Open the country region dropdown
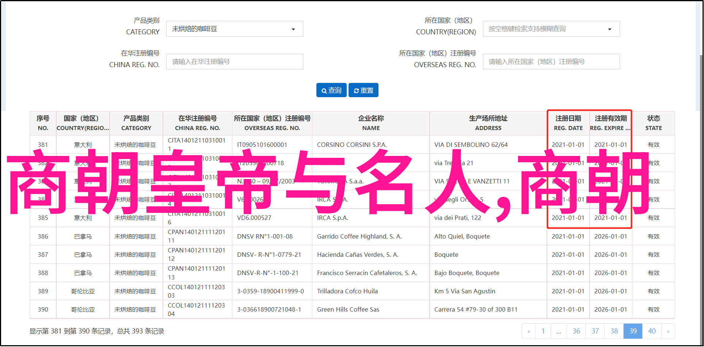 click(551, 29)
